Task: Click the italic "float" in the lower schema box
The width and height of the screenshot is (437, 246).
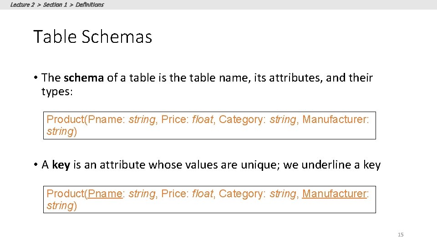Action: (202, 194)
